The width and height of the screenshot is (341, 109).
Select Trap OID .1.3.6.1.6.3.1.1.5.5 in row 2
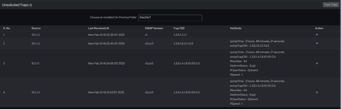click(183, 43)
